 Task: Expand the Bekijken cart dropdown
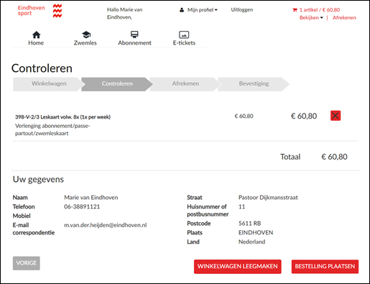[311, 18]
